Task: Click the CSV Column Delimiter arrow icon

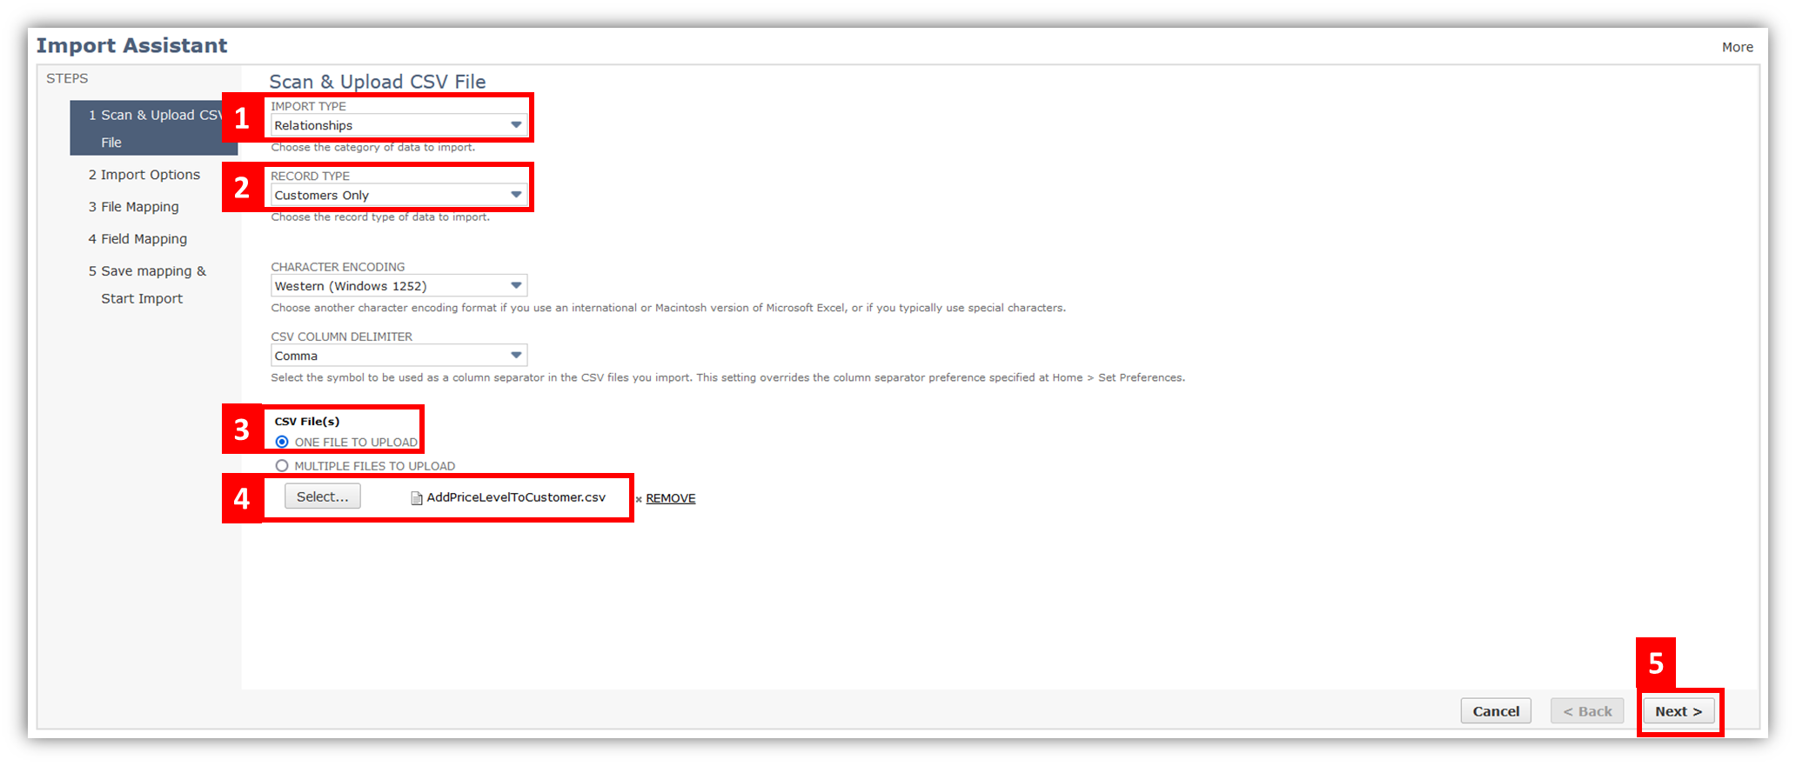Action: pos(516,355)
